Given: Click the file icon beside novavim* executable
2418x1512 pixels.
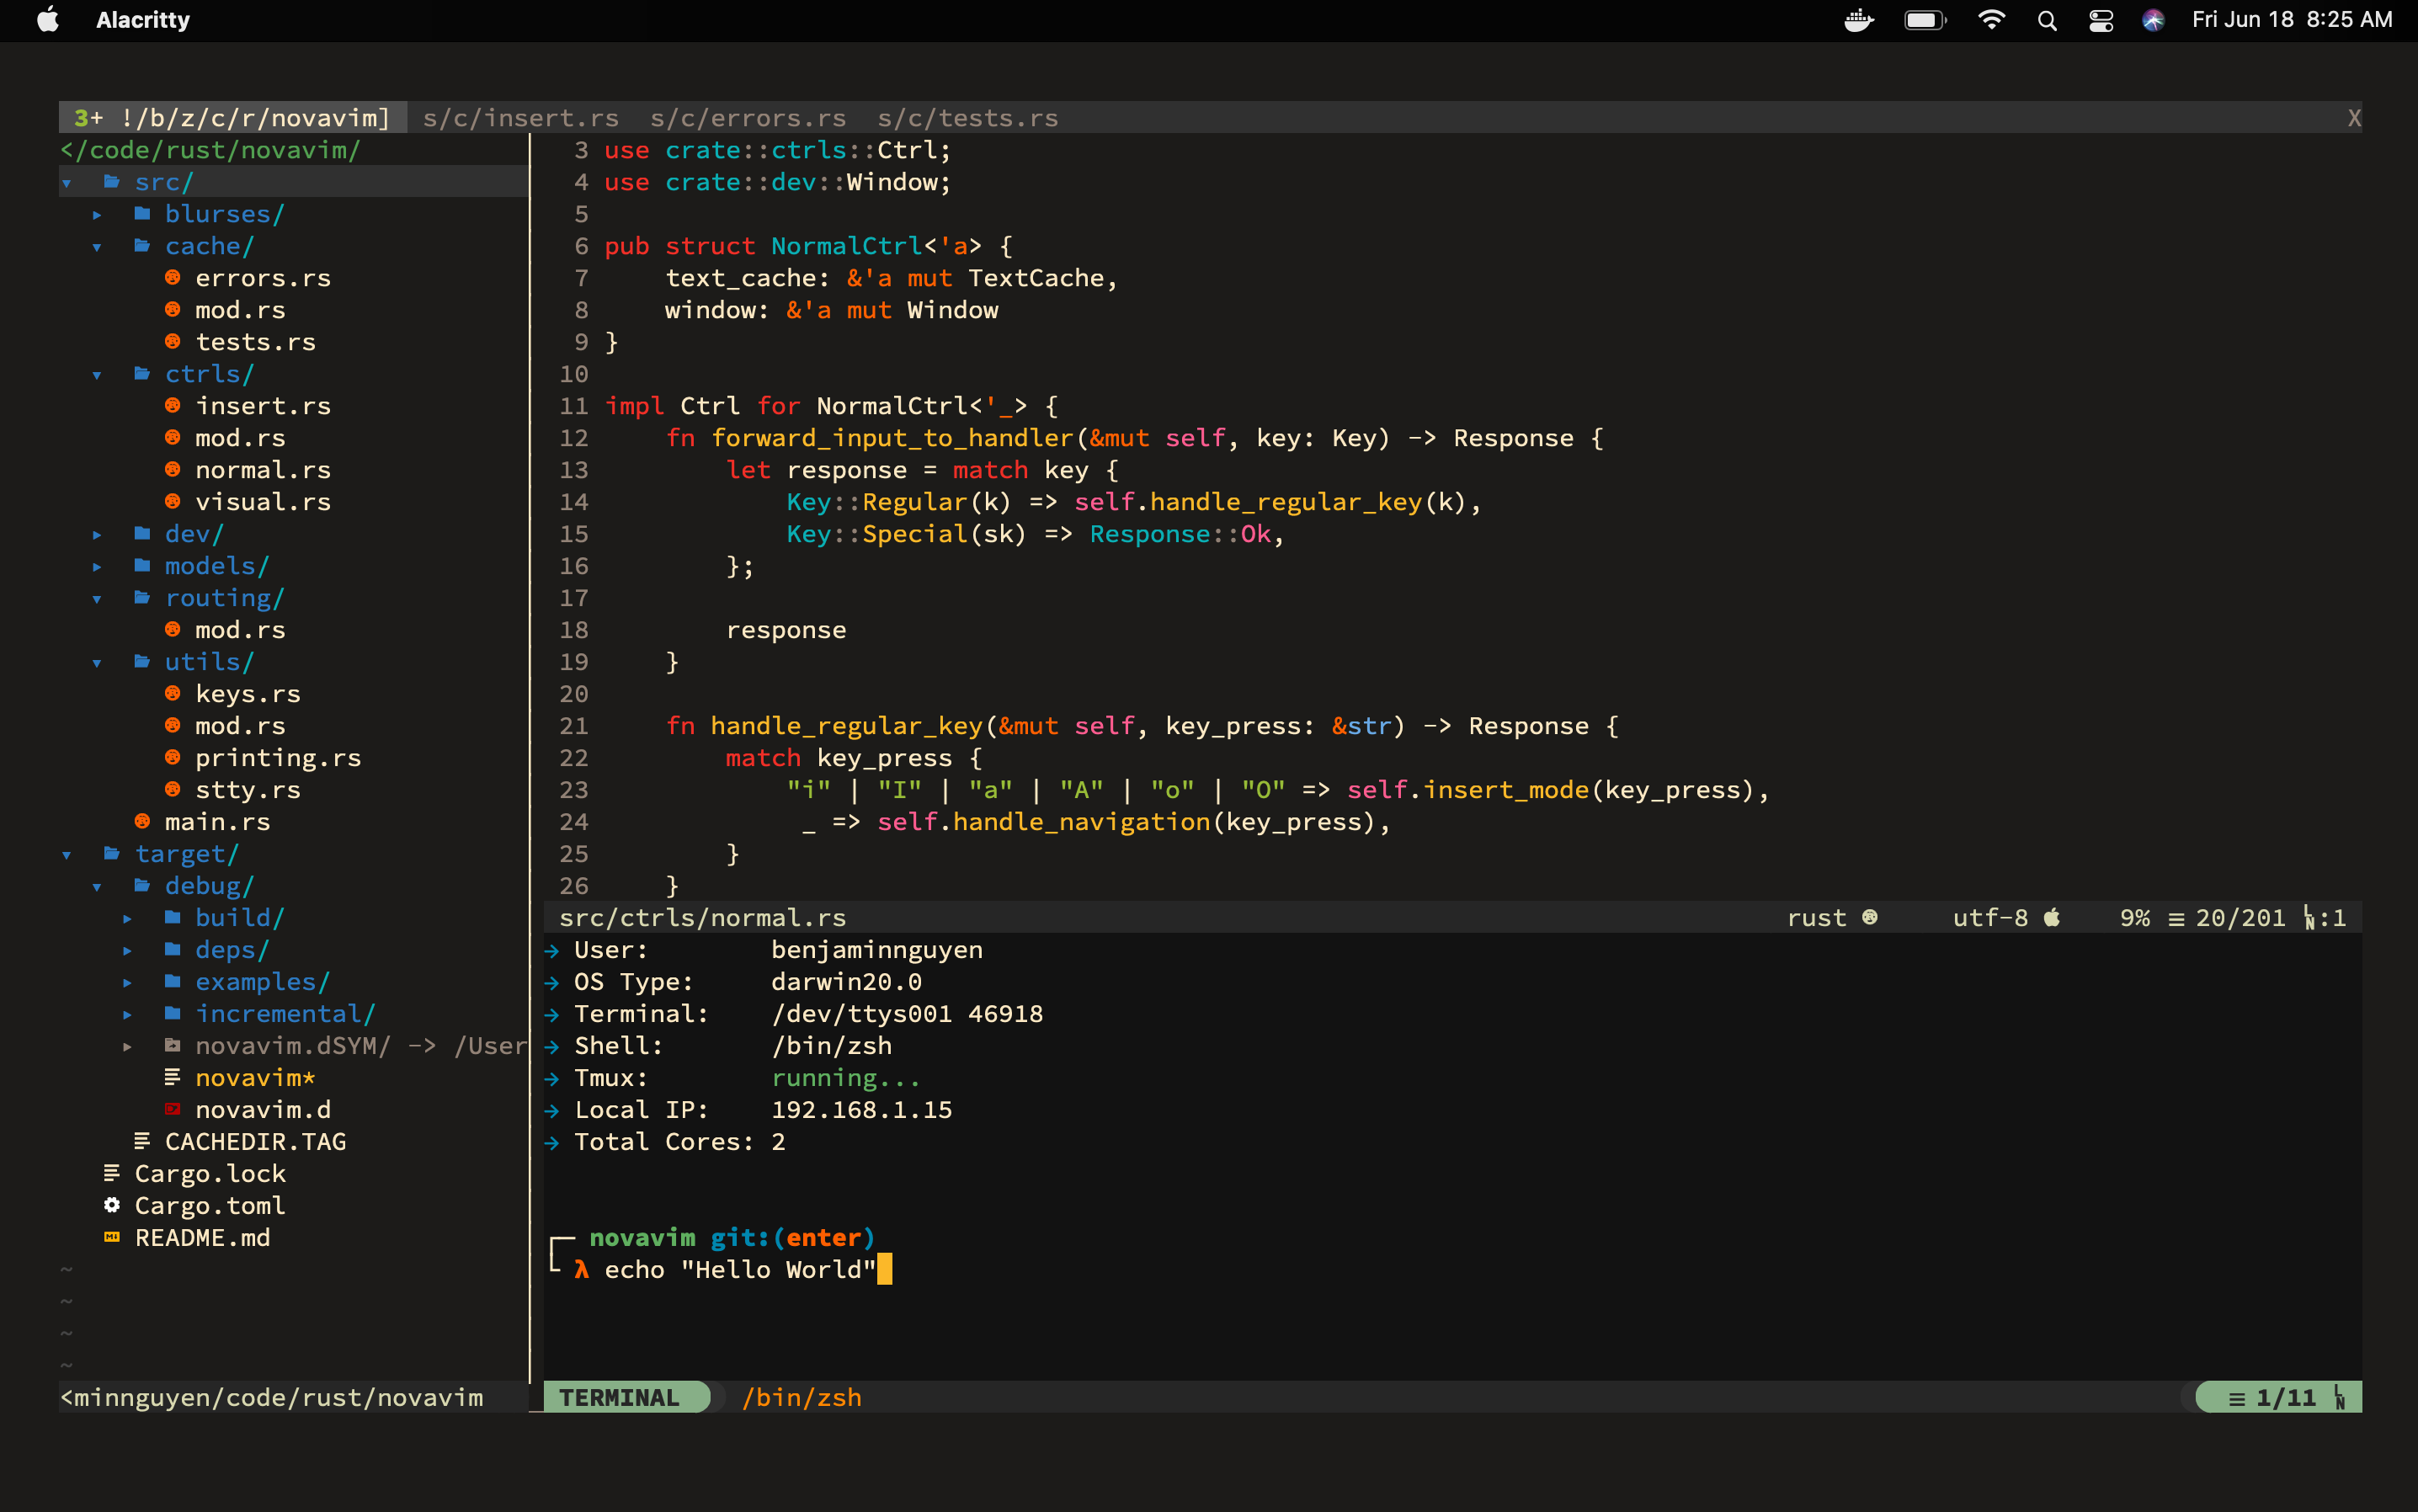Looking at the screenshot, I should 172,1077.
